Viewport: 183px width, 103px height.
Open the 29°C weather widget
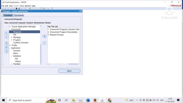click(130, 100)
